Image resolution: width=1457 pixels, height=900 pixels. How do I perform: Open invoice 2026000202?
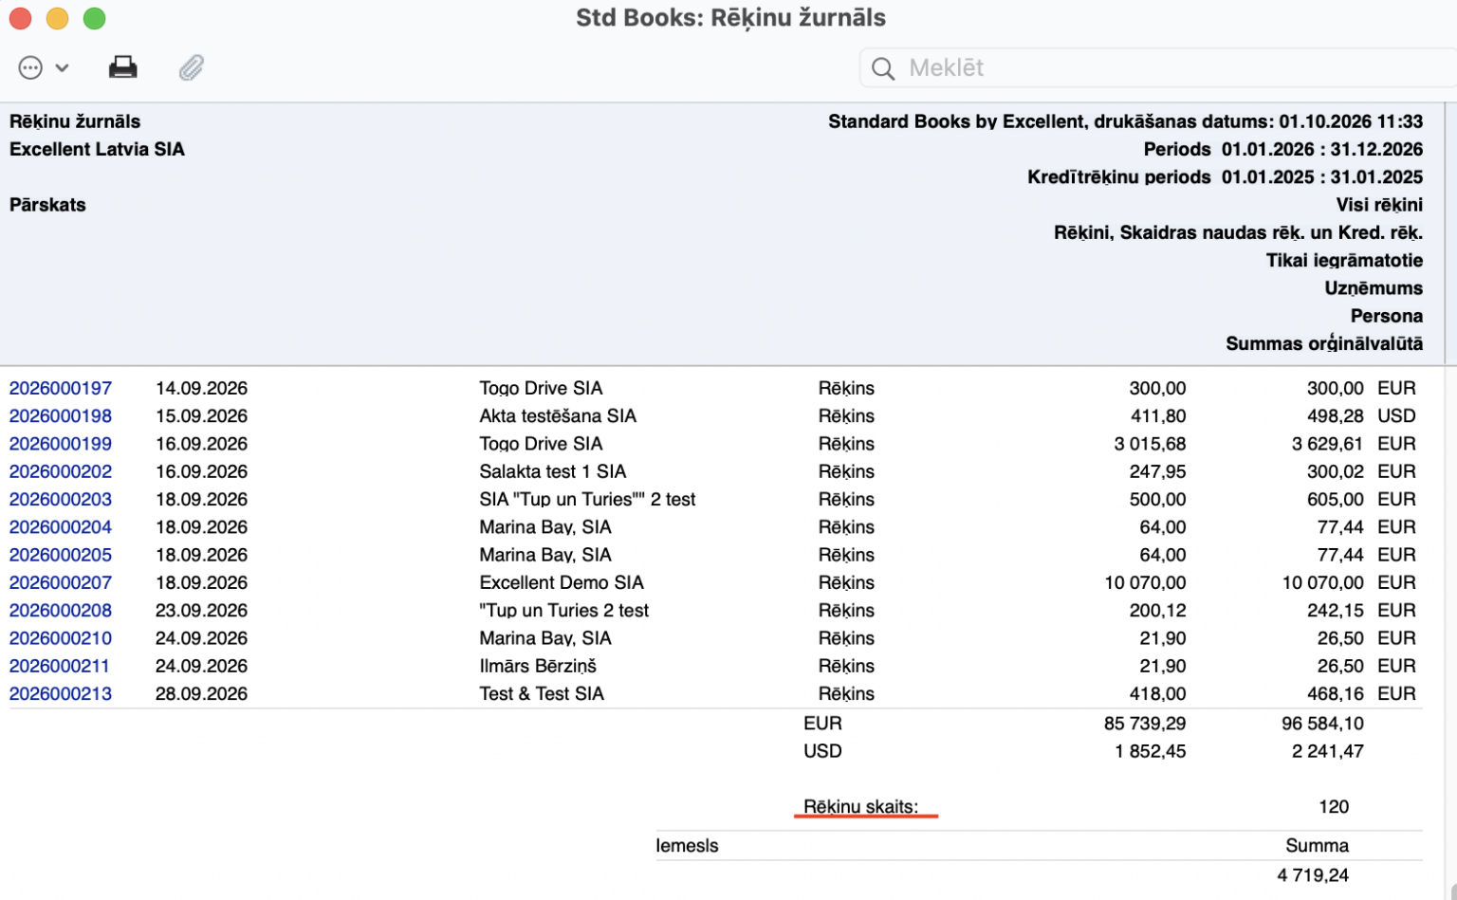click(61, 471)
